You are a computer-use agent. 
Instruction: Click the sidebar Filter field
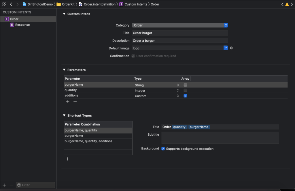pos(35,185)
